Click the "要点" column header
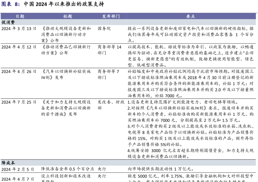Viewport: 258px width, 182px height. 191,16
